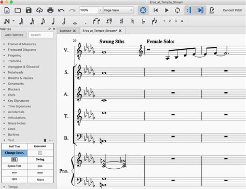Toggle loop playback
The width and height of the screenshot is (246, 189).
coord(177,10)
